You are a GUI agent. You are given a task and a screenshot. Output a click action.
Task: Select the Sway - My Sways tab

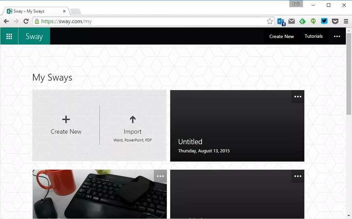[36, 11]
